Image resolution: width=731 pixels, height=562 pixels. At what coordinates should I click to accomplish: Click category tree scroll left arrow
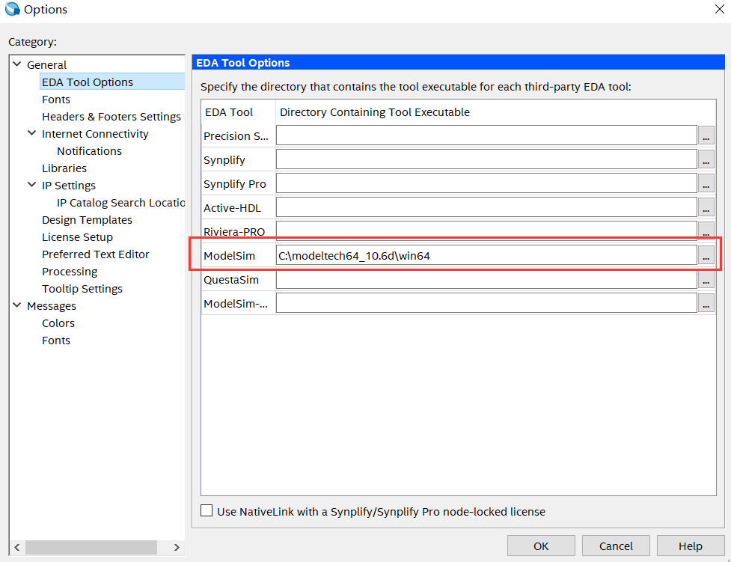click(x=16, y=547)
